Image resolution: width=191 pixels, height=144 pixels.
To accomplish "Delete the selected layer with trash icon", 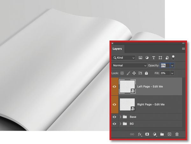I will pos(177,134).
